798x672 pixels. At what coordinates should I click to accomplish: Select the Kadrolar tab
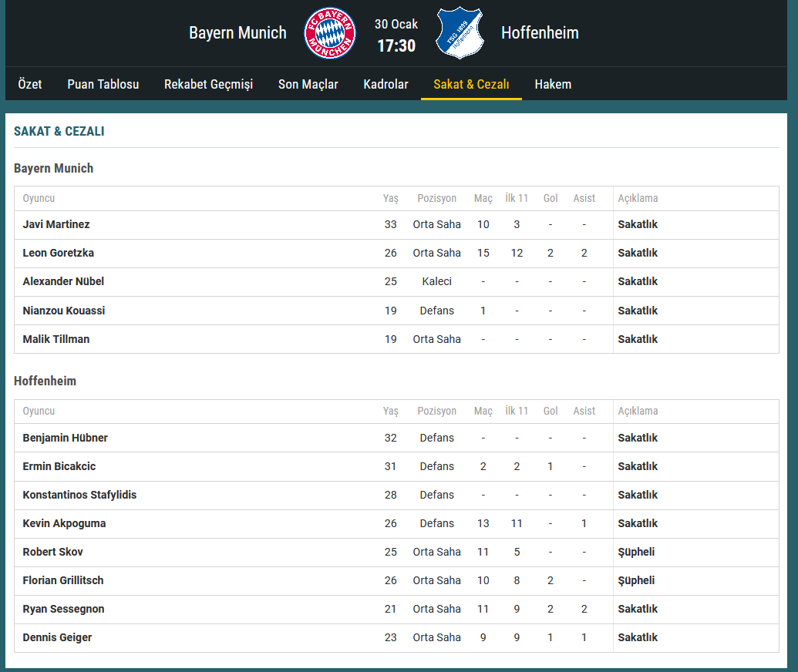pos(386,84)
